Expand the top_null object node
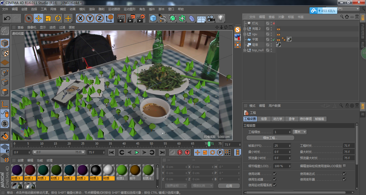Viewport: 366px width, 195px height. 245,50
